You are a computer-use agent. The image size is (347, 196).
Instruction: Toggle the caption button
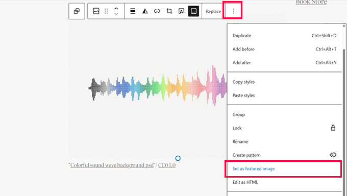193,11
